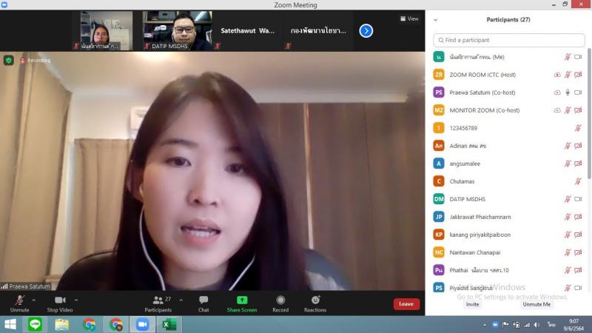Click the muted mic icon for Me row

tap(568, 57)
